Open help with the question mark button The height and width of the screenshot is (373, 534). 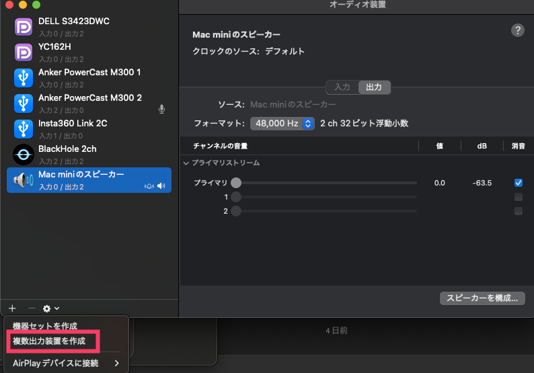518,30
